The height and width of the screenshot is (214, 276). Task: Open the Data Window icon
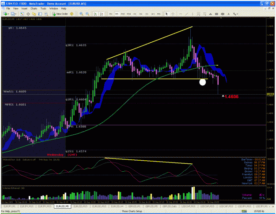click(x=28, y=14)
